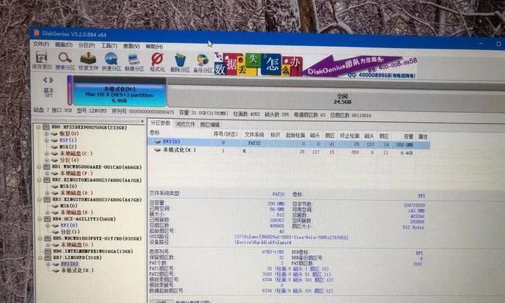Screen dimensions: 505x303
Task: Expand the 分区(4) node under HD0
Action: click(x=47, y=160)
